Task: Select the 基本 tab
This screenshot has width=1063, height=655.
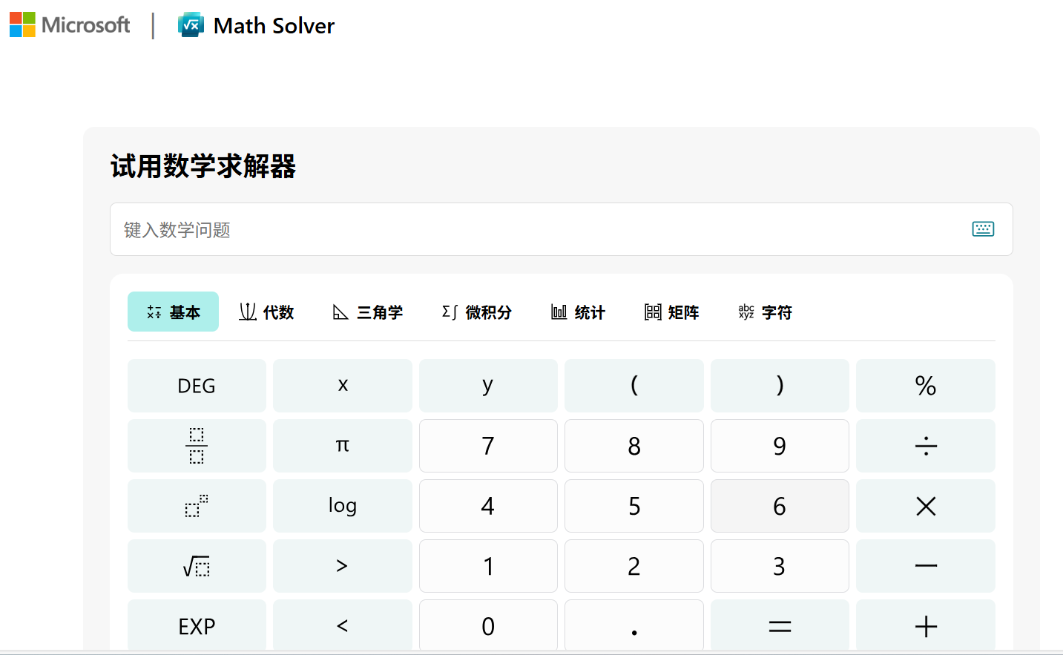Action: (x=173, y=312)
